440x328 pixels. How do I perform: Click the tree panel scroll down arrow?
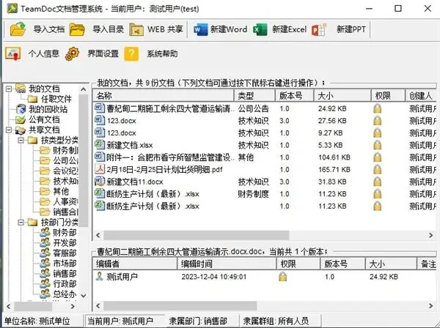pyautogui.click(x=84, y=296)
